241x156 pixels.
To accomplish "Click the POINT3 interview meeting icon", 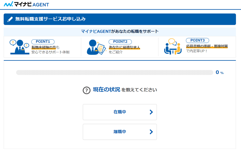I will [173, 46].
